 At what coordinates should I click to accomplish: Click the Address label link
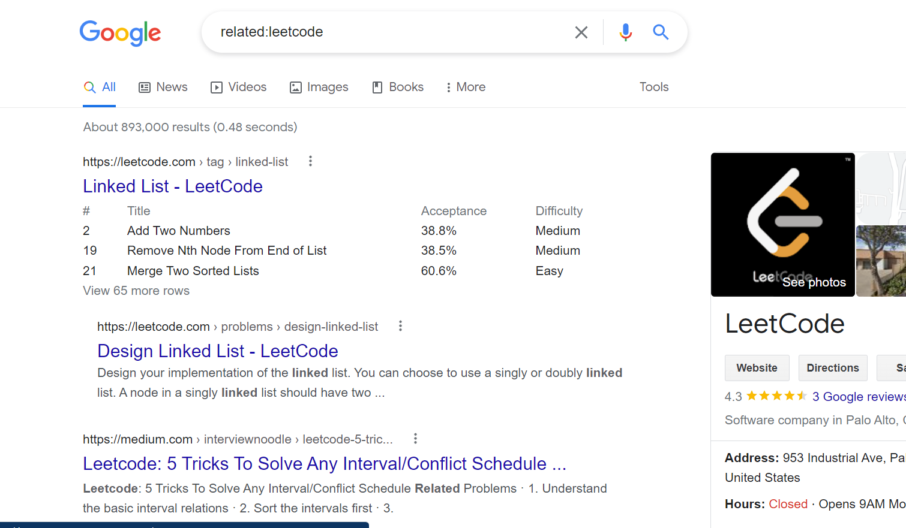point(752,458)
